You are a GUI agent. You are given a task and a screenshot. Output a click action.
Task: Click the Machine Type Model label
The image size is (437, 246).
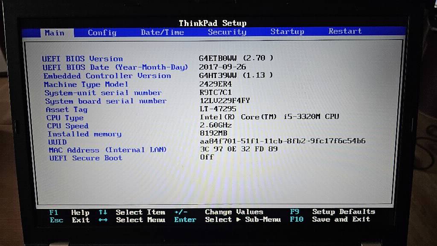[86, 84]
